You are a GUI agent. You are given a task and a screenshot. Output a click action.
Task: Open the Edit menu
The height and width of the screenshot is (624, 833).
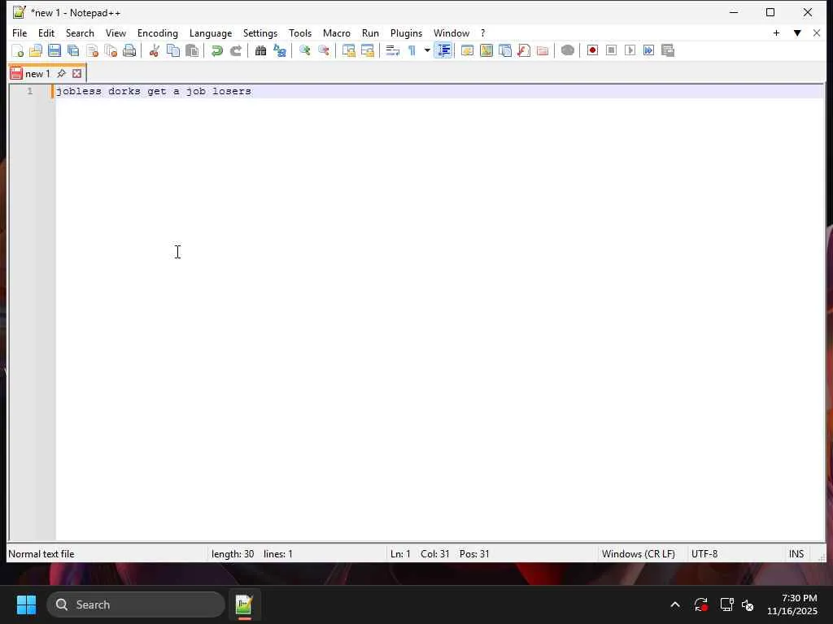click(x=46, y=32)
